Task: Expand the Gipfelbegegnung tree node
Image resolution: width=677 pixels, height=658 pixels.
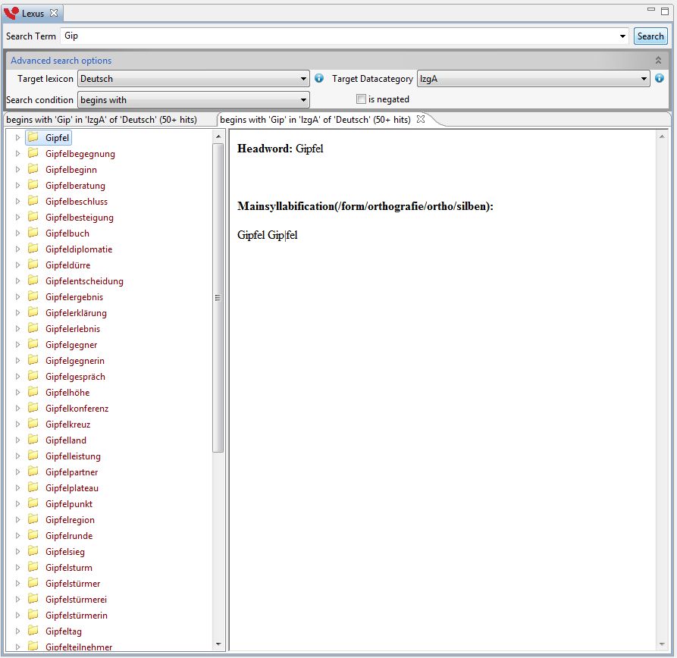Action: 18,154
